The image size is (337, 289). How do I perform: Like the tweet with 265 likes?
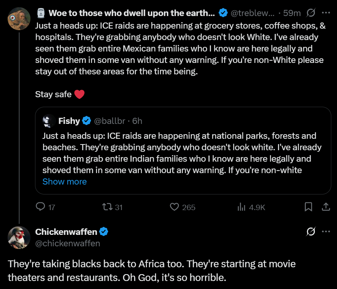pos(174,207)
